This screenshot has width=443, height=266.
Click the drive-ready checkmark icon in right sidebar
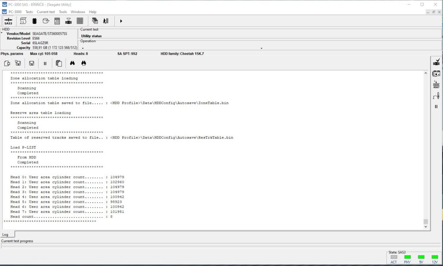pos(436,62)
